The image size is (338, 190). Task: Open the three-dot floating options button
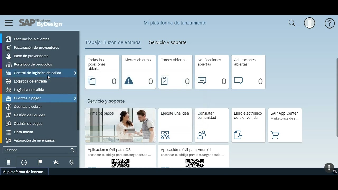(x=329, y=168)
